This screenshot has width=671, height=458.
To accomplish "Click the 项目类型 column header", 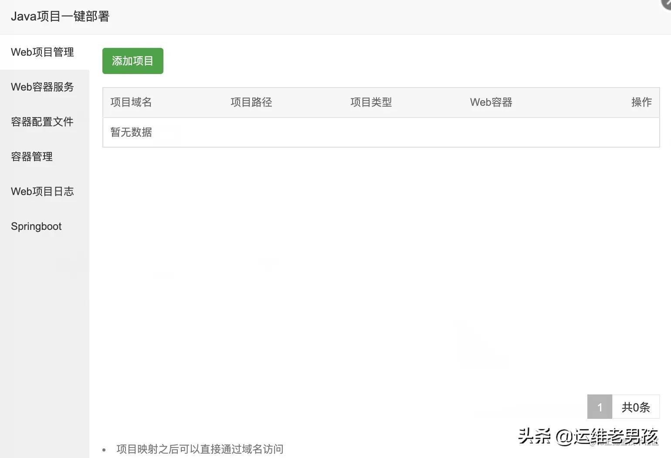I will [x=371, y=102].
